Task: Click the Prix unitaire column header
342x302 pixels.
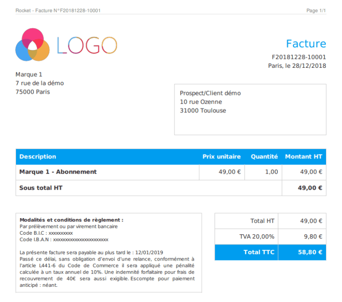Action: click(222, 157)
